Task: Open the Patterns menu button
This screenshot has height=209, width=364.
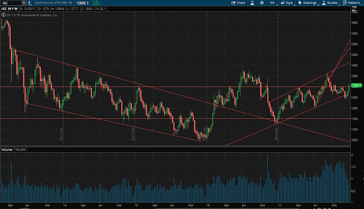Action: tap(351, 3)
